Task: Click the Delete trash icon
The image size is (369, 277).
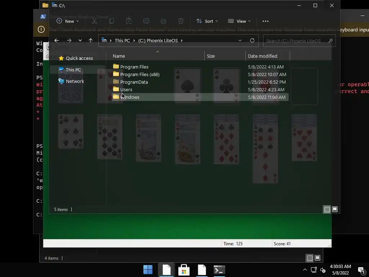Action: pyautogui.click(x=181, y=21)
